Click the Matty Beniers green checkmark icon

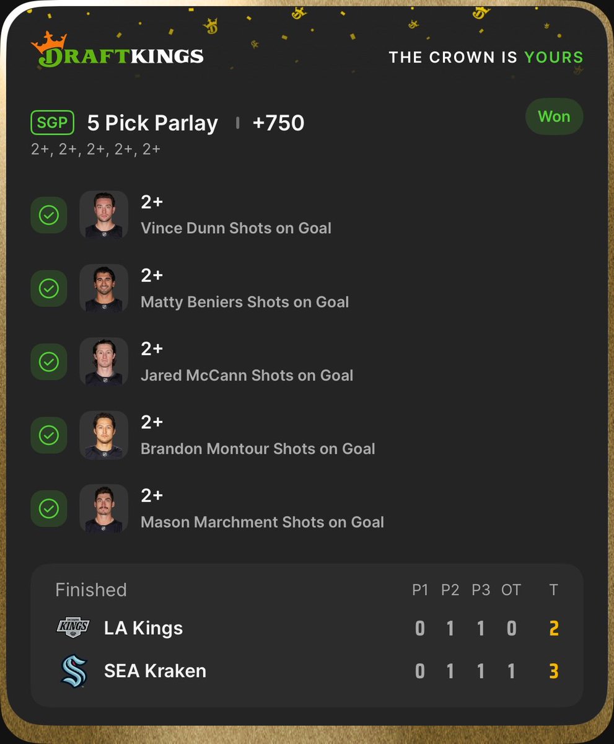coord(49,288)
